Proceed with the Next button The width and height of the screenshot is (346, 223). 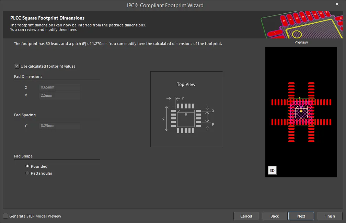coord(301,216)
